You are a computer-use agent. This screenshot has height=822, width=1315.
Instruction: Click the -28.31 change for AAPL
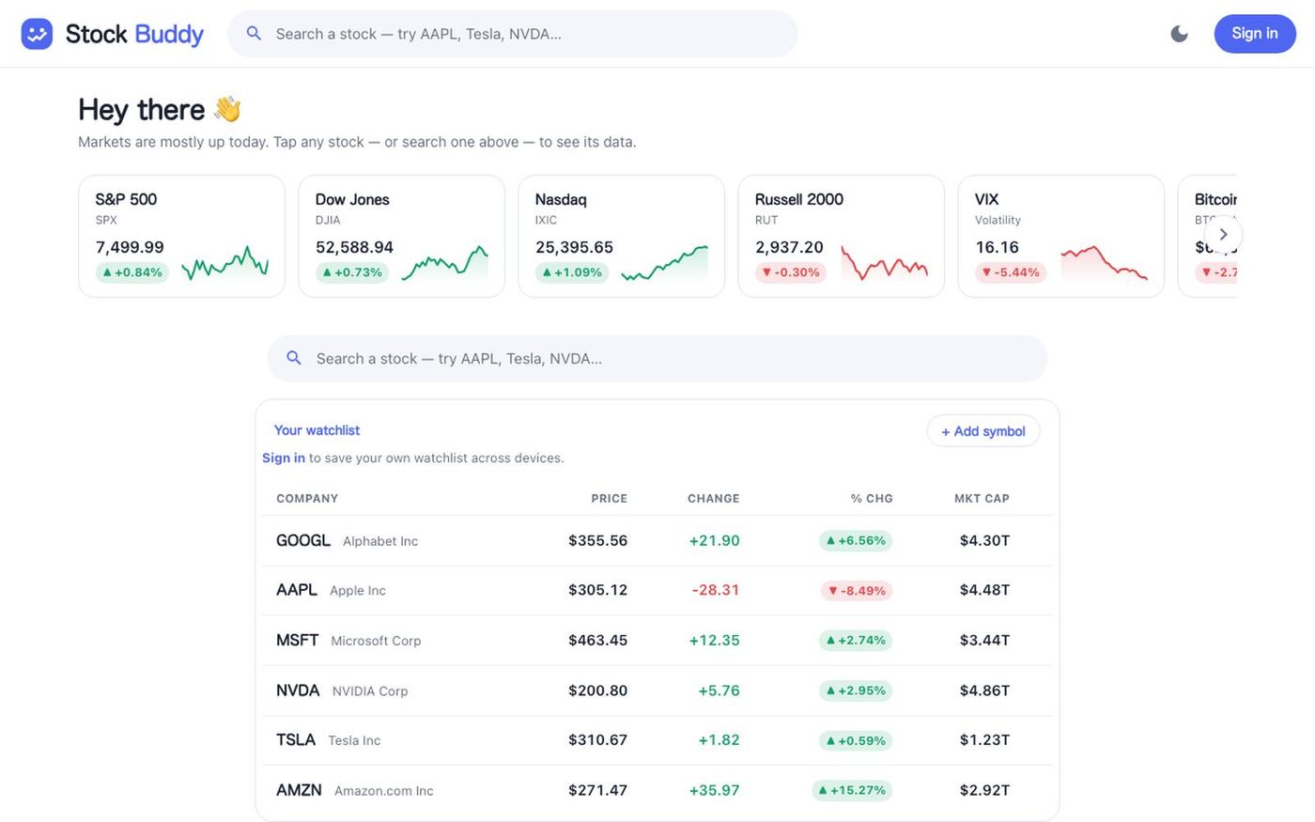[x=716, y=591]
